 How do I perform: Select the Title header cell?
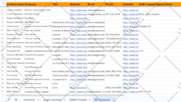tap(61, 4)
